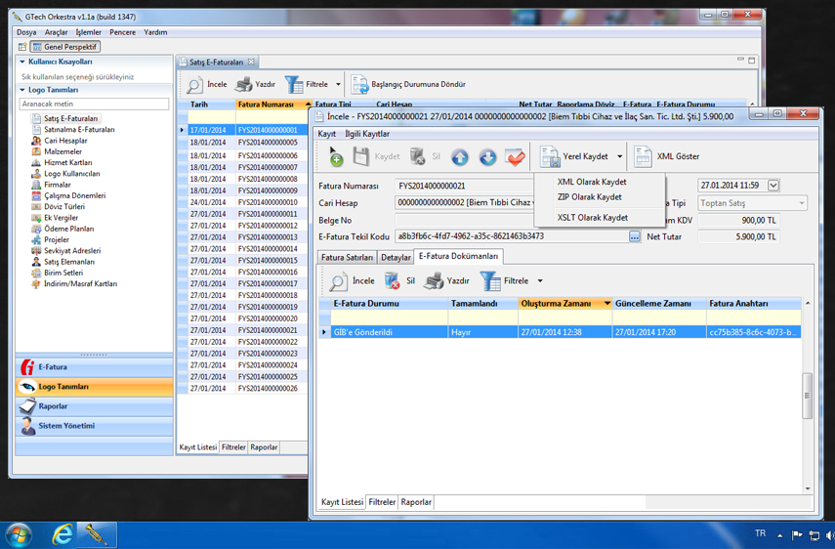Image resolution: width=835 pixels, height=549 pixels.
Task: Click the blue up arrow previous record icon
Action: coord(460,156)
